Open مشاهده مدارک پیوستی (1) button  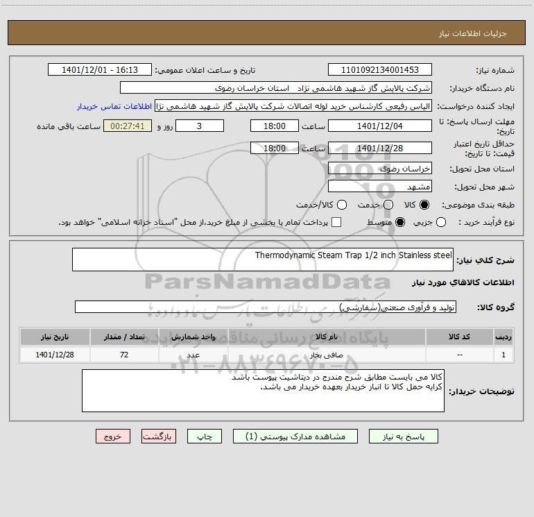295,437
